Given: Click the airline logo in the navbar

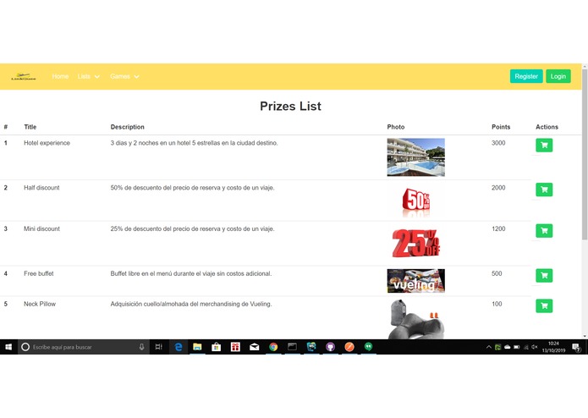Looking at the screenshot, I should pyautogui.click(x=24, y=76).
